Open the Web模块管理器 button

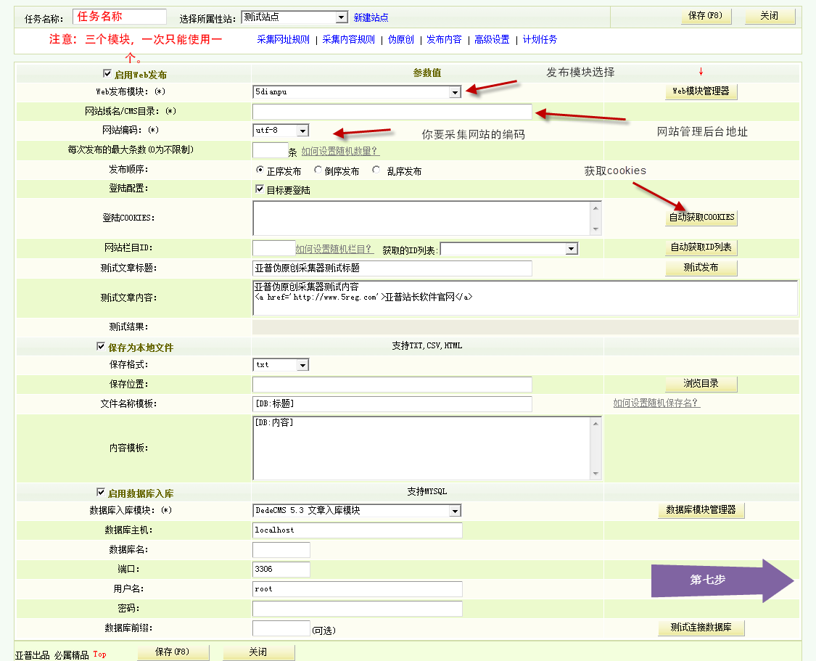[x=701, y=91]
